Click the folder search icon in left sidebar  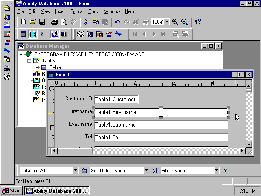pos(7,59)
